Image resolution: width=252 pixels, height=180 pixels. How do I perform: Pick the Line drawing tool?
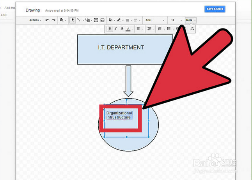click(79, 20)
